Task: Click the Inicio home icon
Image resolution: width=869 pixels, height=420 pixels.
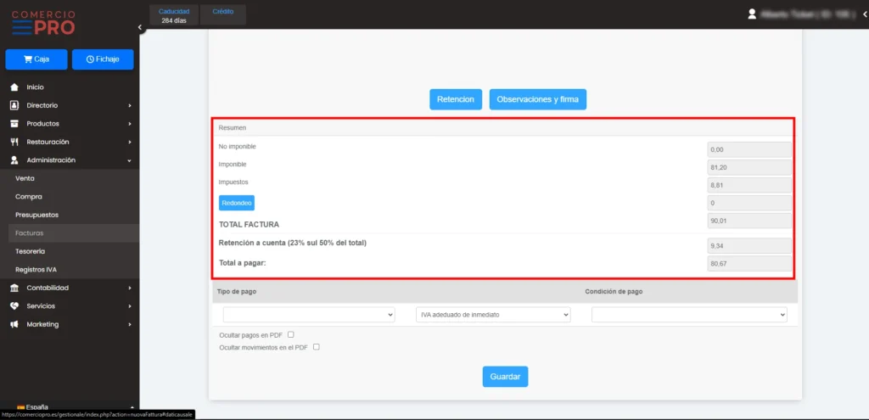Action: tap(15, 87)
